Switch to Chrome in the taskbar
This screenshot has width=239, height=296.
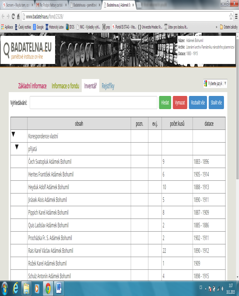[x=48, y=288]
